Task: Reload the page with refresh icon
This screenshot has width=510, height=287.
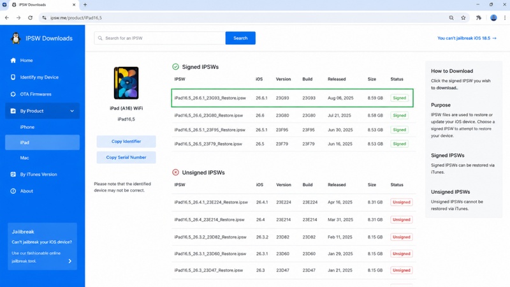Action: coord(30,18)
